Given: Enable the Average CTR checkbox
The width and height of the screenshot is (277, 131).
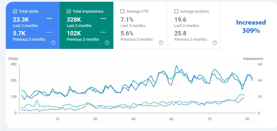Looking at the screenshot, I should pyautogui.click(x=122, y=11).
